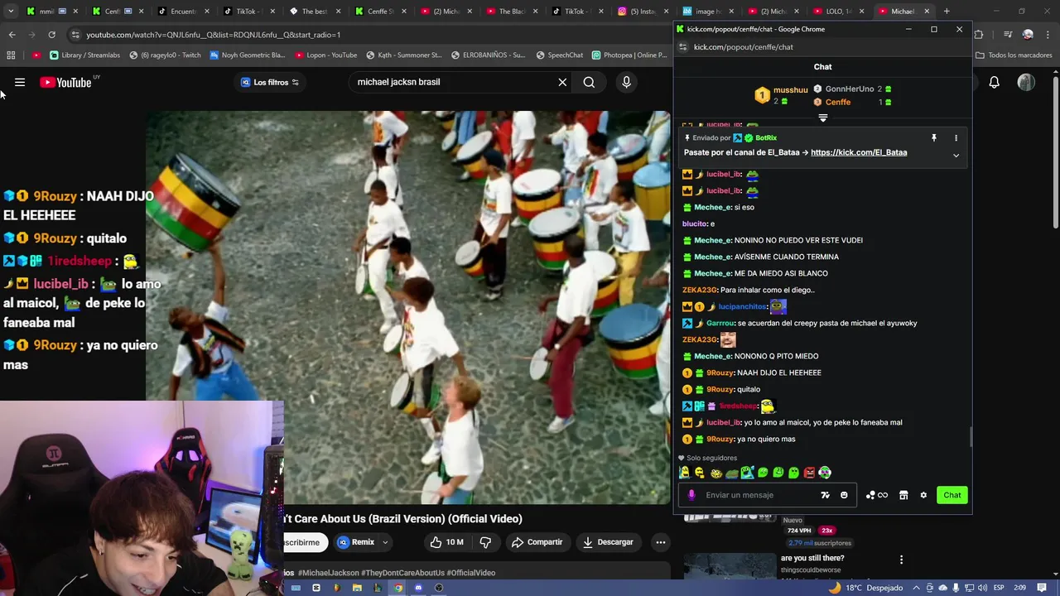Open 'Todos los marcadores' folder

[x=1014, y=55]
